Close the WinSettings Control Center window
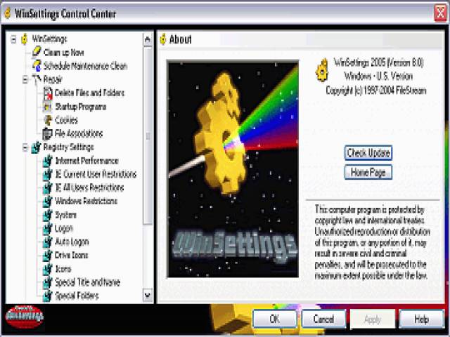This screenshot has width=450, height=337. pos(440,13)
